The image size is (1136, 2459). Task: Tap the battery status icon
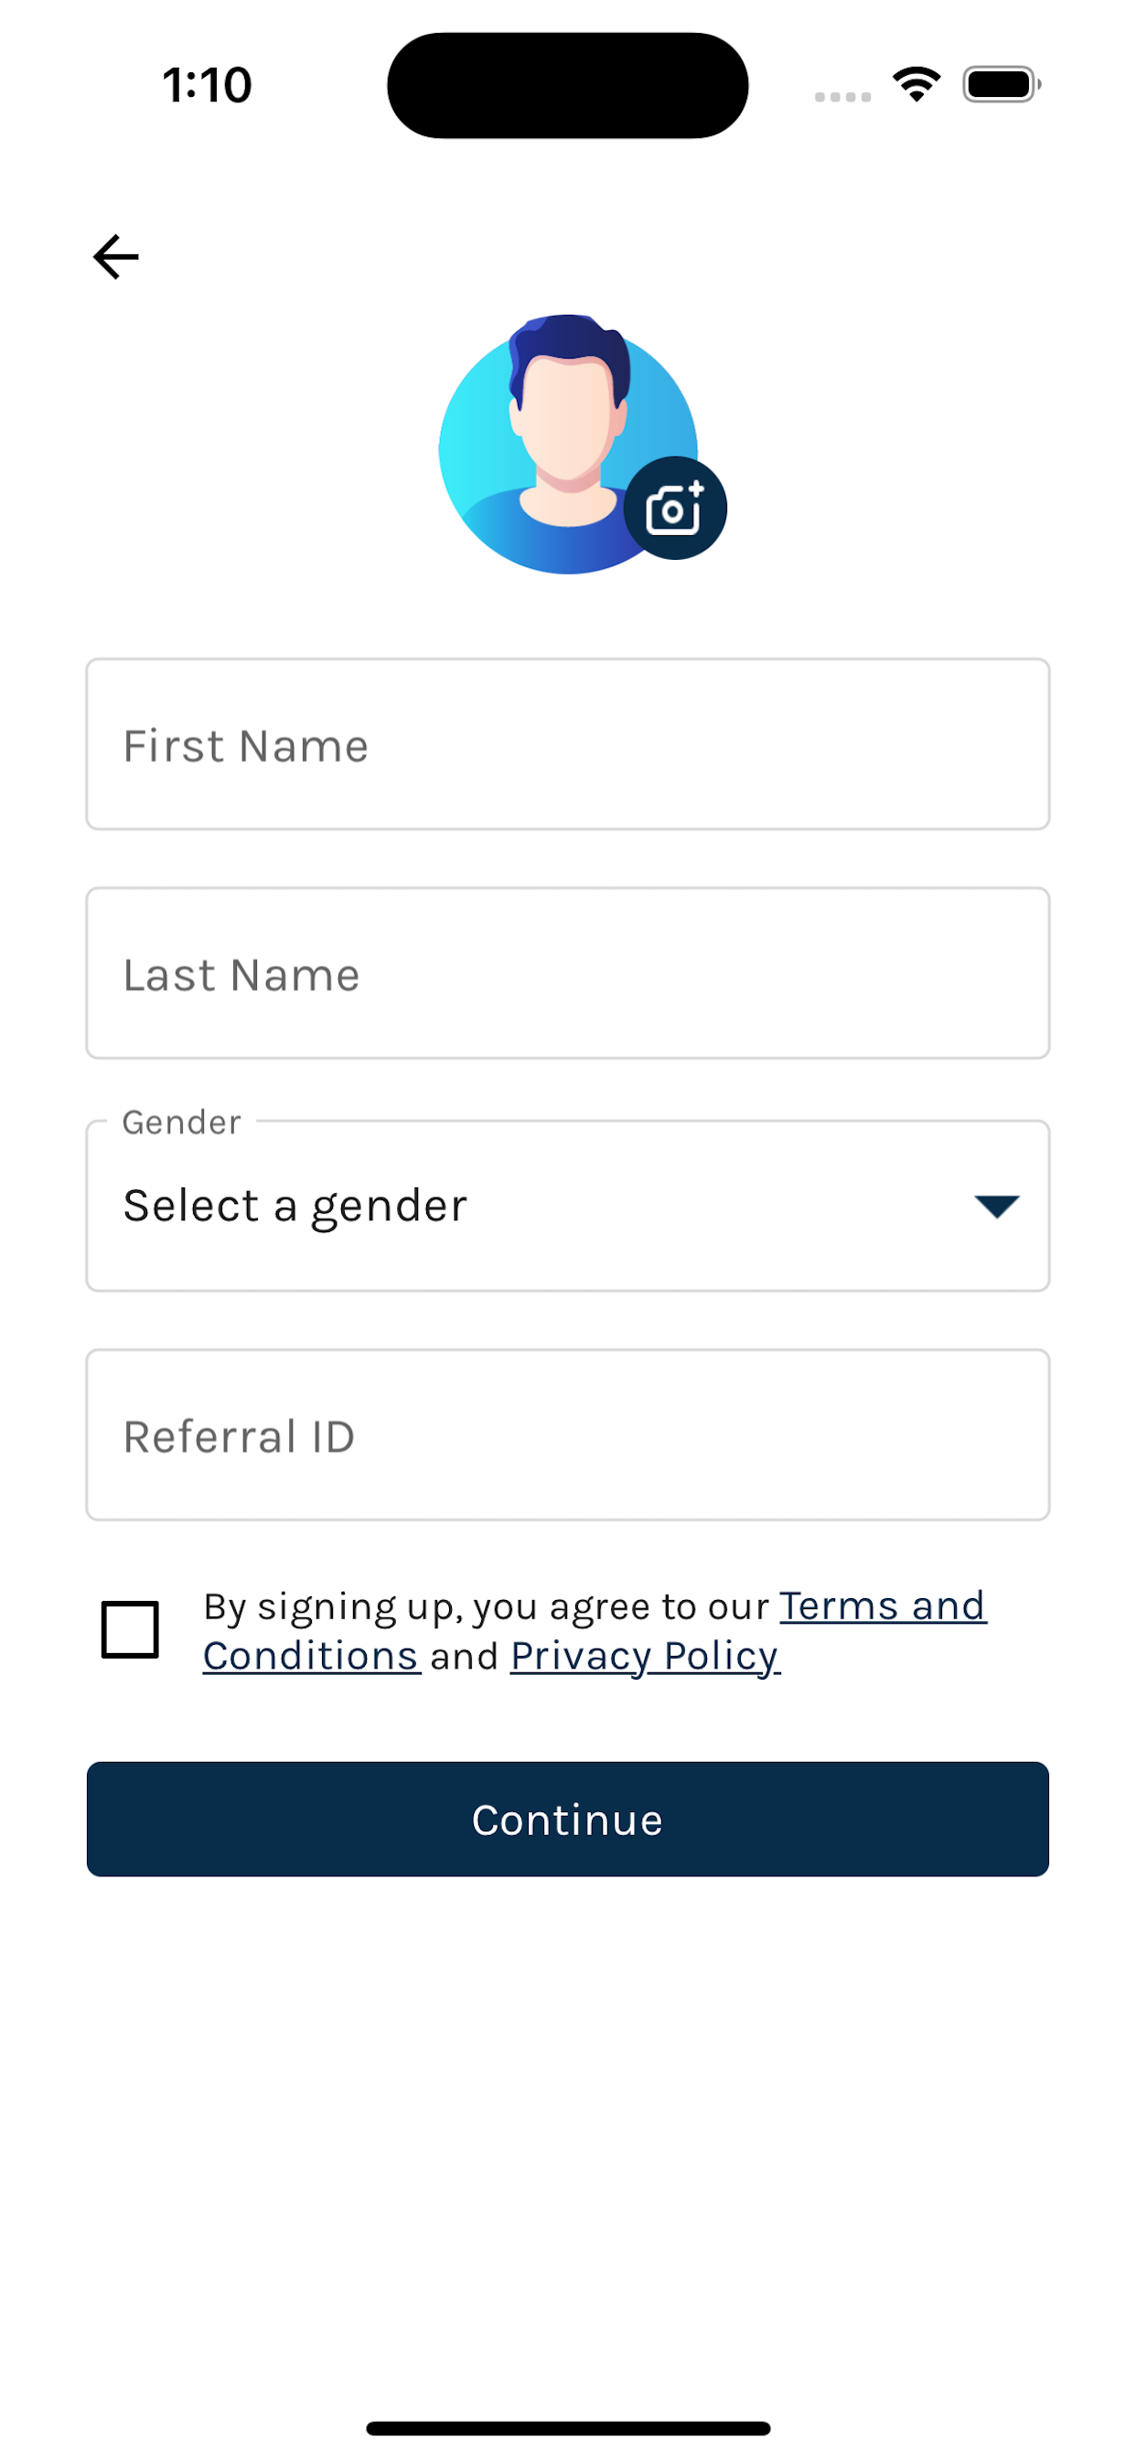1001,84
